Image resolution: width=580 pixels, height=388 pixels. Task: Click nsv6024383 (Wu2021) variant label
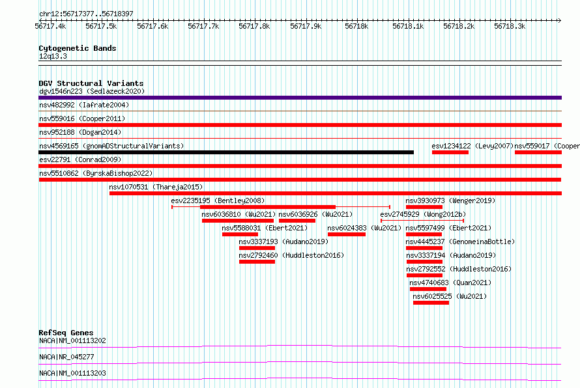click(x=364, y=228)
